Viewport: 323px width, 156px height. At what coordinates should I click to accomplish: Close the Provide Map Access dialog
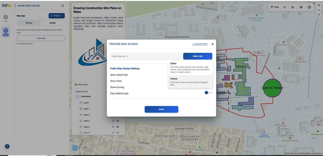pyautogui.click(x=213, y=44)
